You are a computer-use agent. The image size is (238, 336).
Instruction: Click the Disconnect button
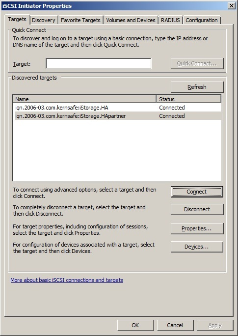pos(197,209)
